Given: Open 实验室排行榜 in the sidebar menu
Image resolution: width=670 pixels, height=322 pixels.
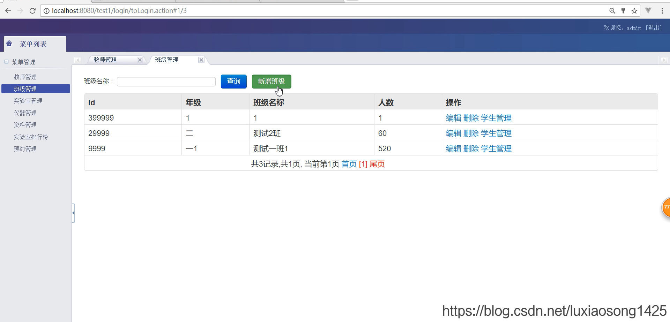Looking at the screenshot, I should 31,137.
